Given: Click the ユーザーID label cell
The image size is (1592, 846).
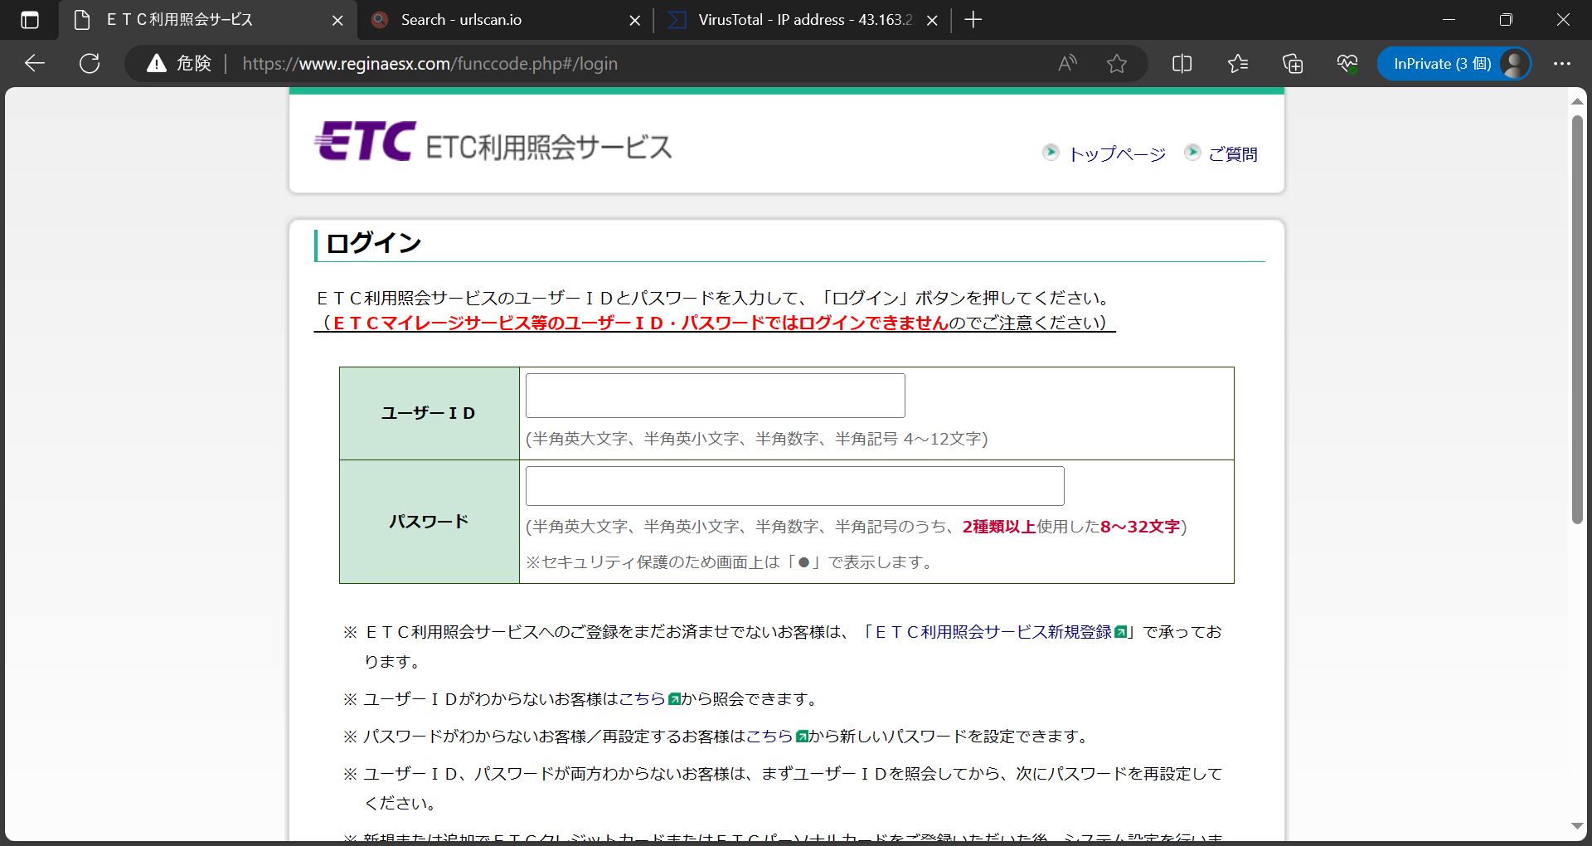Looking at the screenshot, I should click(x=430, y=413).
